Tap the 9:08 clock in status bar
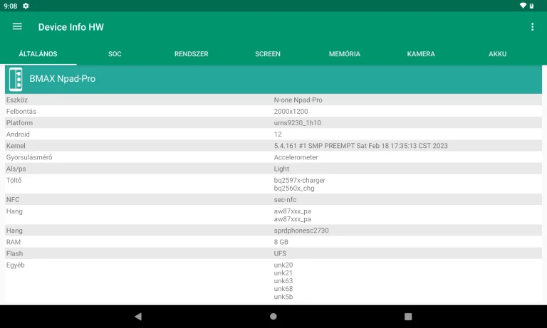Viewport: 547px width, 328px height. (x=11, y=6)
